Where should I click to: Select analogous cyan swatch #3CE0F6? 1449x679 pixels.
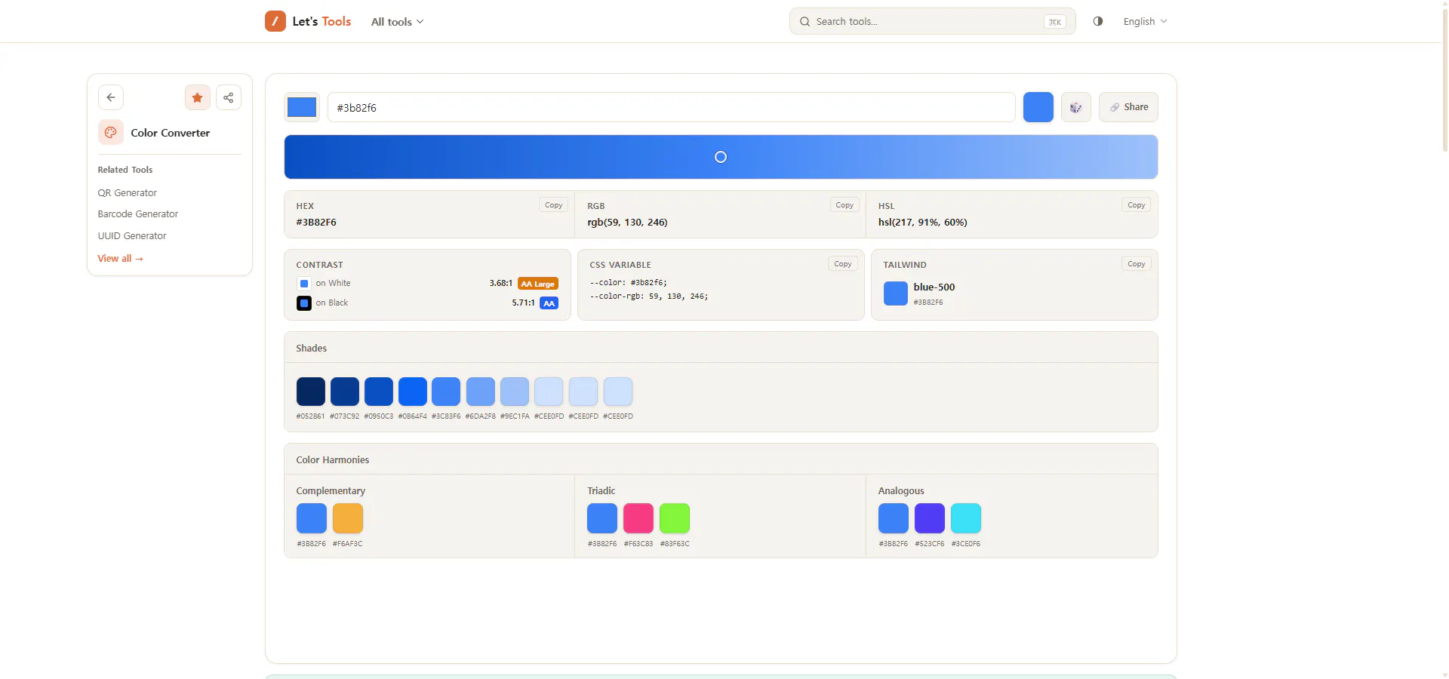(x=966, y=518)
